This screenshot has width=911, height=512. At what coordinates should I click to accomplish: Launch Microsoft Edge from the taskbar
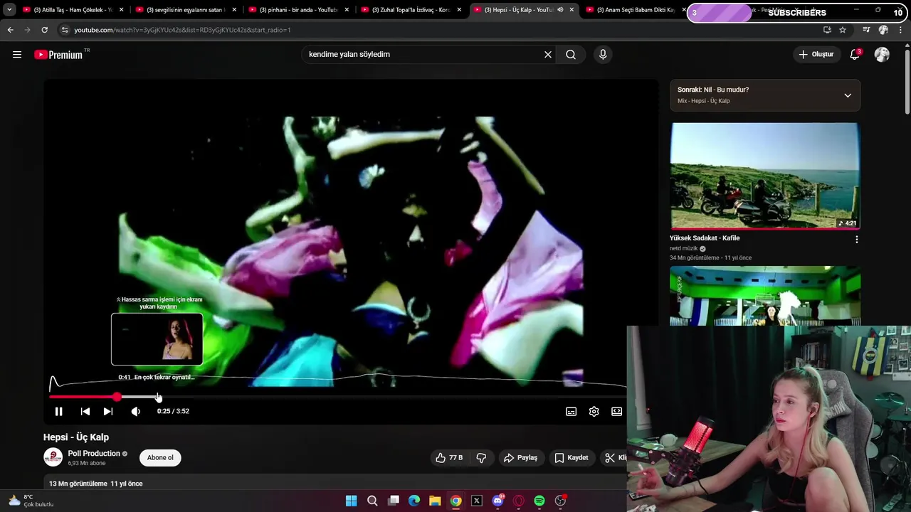414,501
